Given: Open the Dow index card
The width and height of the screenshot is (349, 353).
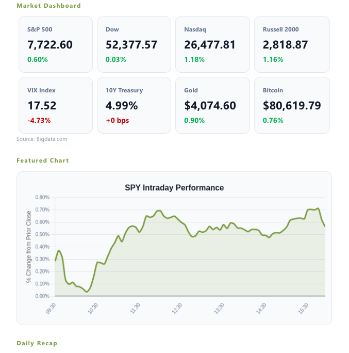Looking at the screenshot, I should 134,44.
